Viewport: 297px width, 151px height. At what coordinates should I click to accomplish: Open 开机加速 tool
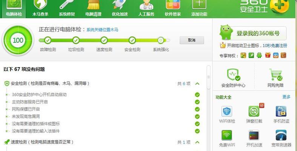tap(254, 139)
